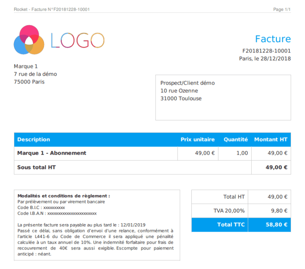The width and height of the screenshot is (305, 269).
Task: Click the Prospect/Client démo address box
Action: (223, 97)
